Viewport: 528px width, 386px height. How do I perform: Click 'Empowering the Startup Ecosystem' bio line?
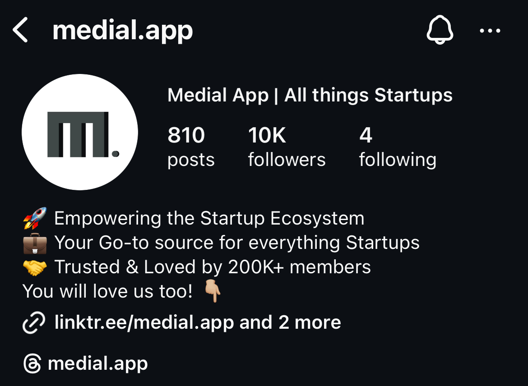pyautogui.click(x=209, y=218)
